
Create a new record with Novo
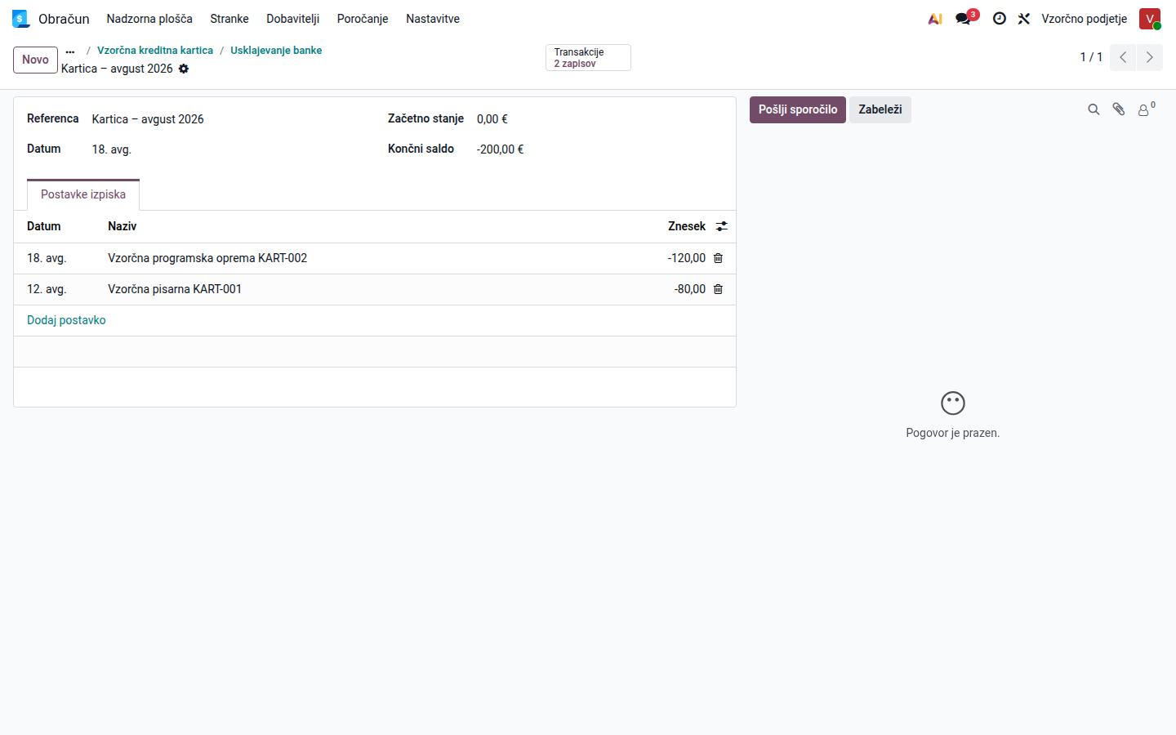click(x=35, y=60)
